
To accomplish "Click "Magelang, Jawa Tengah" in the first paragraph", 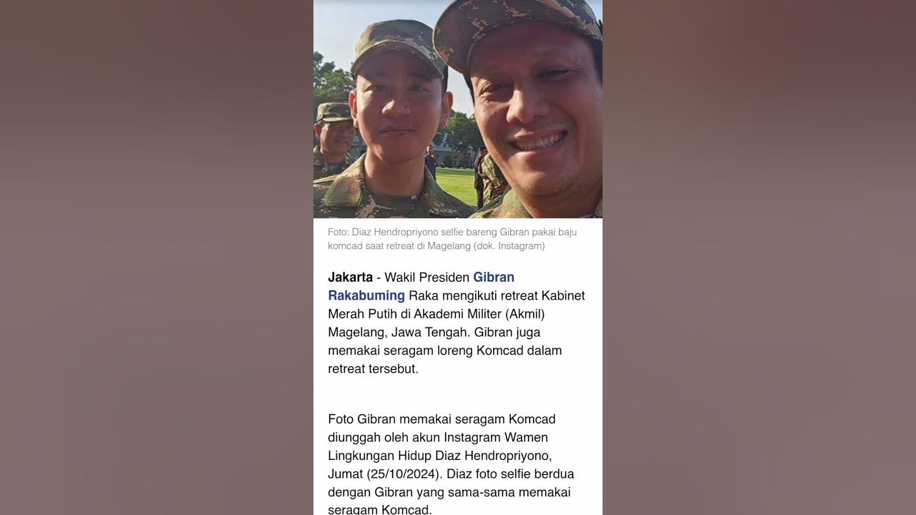I will [396, 333].
